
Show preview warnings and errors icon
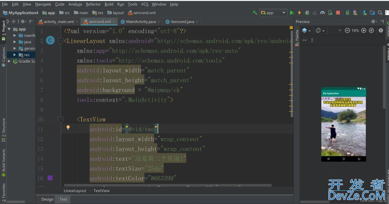coord(381,30)
